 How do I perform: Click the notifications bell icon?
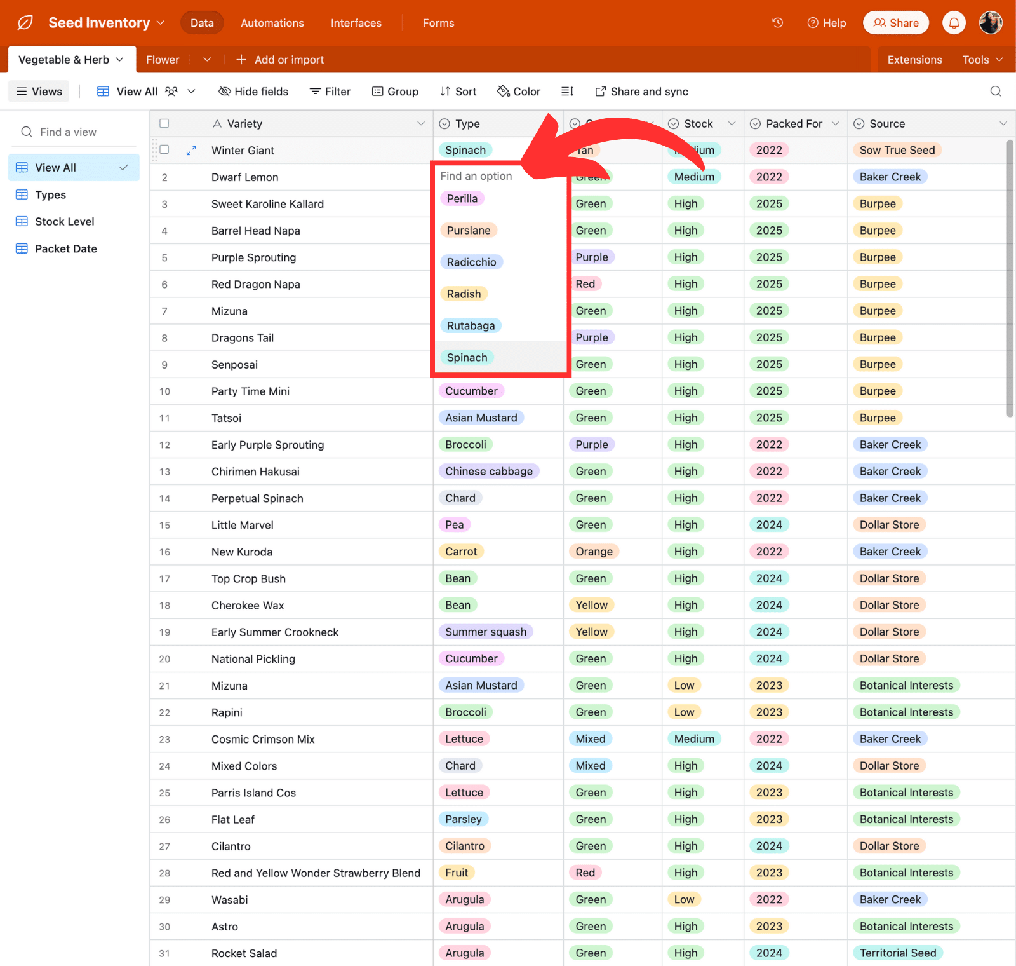click(x=954, y=23)
